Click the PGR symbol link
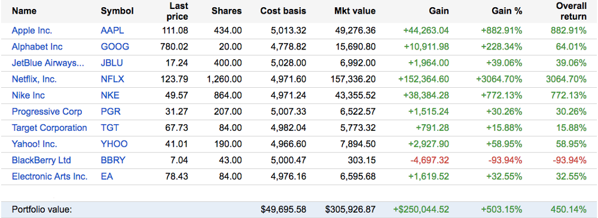The image size is (598, 218). coord(110,112)
